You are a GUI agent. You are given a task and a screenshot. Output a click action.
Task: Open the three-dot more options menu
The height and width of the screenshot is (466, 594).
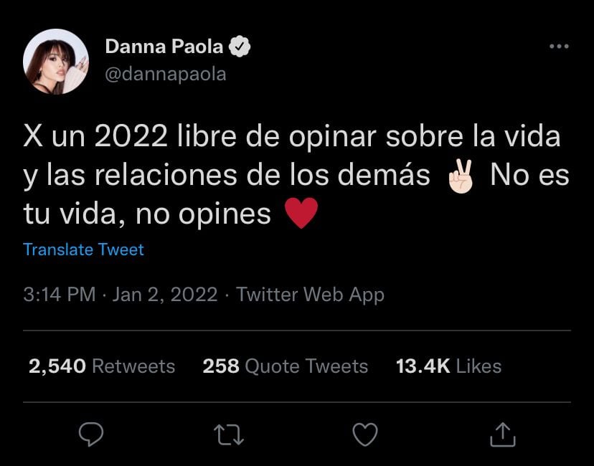tap(558, 47)
